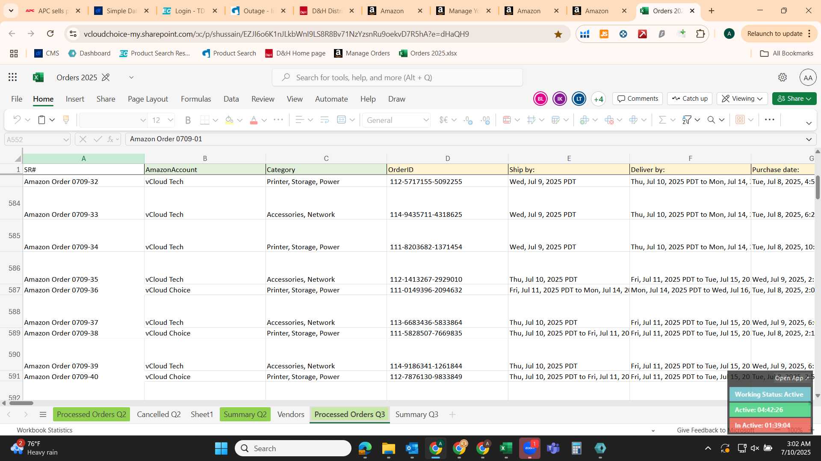Open the General number format combo box
Viewport: 821px width, 461px height.
coord(396,120)
